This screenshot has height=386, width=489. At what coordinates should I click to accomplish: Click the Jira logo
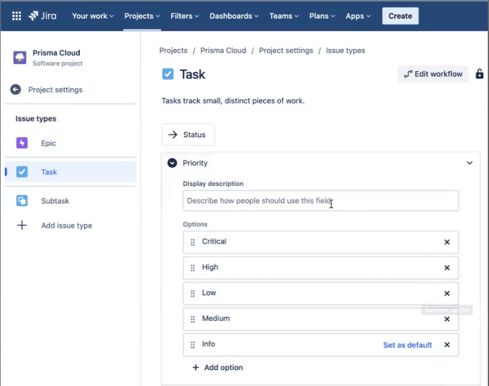coord(42,16)
